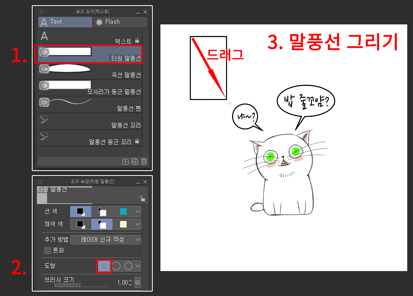Choose the cyan user color for 선 색

point(123,212)
